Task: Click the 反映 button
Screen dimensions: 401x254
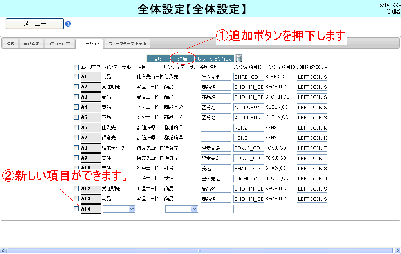Action: pyautogui.click(x=158, y=59)
